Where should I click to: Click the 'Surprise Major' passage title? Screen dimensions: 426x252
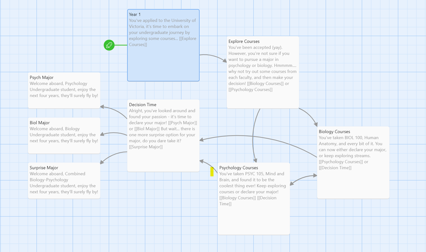(x=44, y=168)
